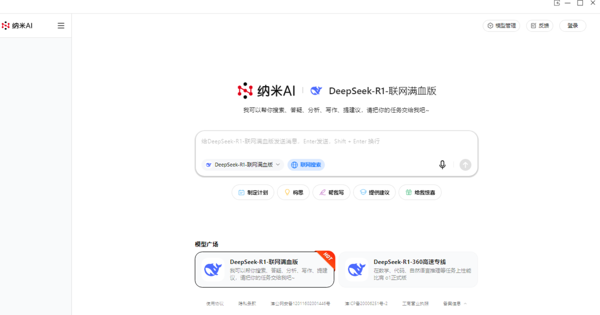Viewport: 600px width, 315px height.
Task: Focus the DeepSeek message input field
Action: coord(336,141)
